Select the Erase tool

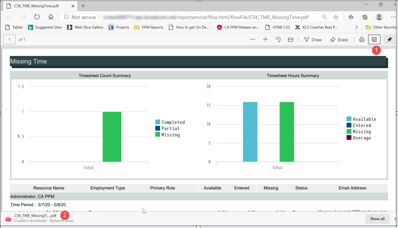click(x=339, y=40)
